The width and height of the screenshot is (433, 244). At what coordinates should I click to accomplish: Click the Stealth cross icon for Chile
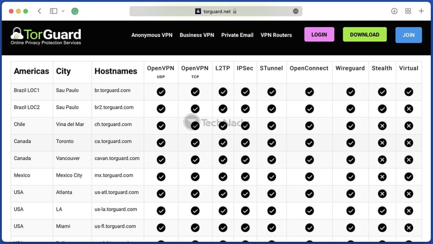(382, 126)
